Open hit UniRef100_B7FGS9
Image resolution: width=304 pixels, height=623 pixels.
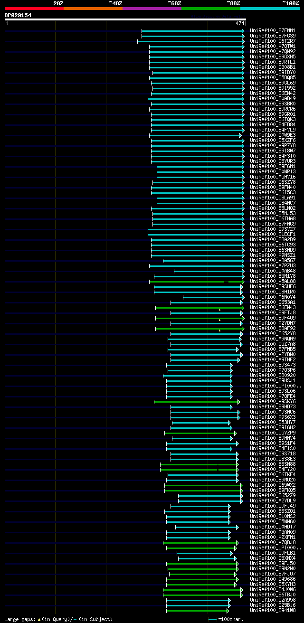coord(273,36)
